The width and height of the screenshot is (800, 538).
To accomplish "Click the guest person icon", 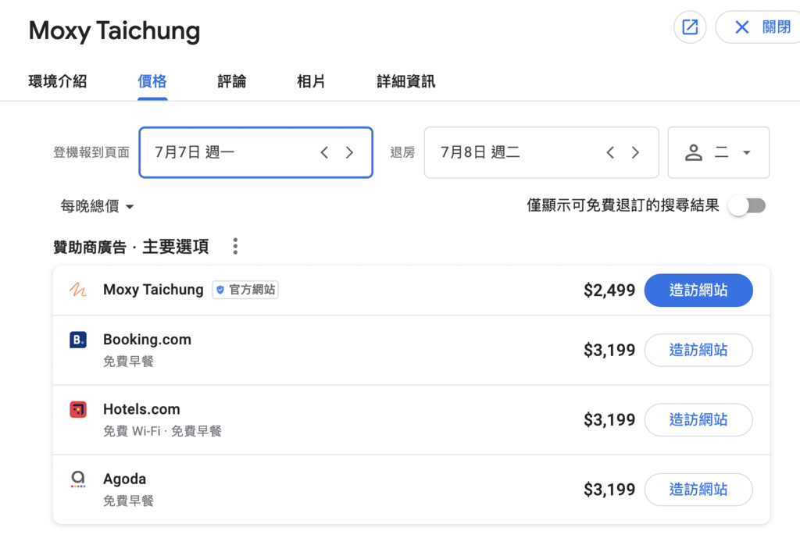I will click(x=694, y=152).
